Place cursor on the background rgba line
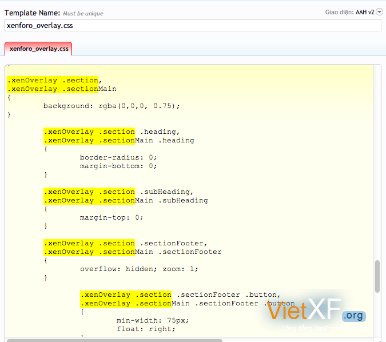Viewport: 386px width, 342px height. tap(112, 106)
